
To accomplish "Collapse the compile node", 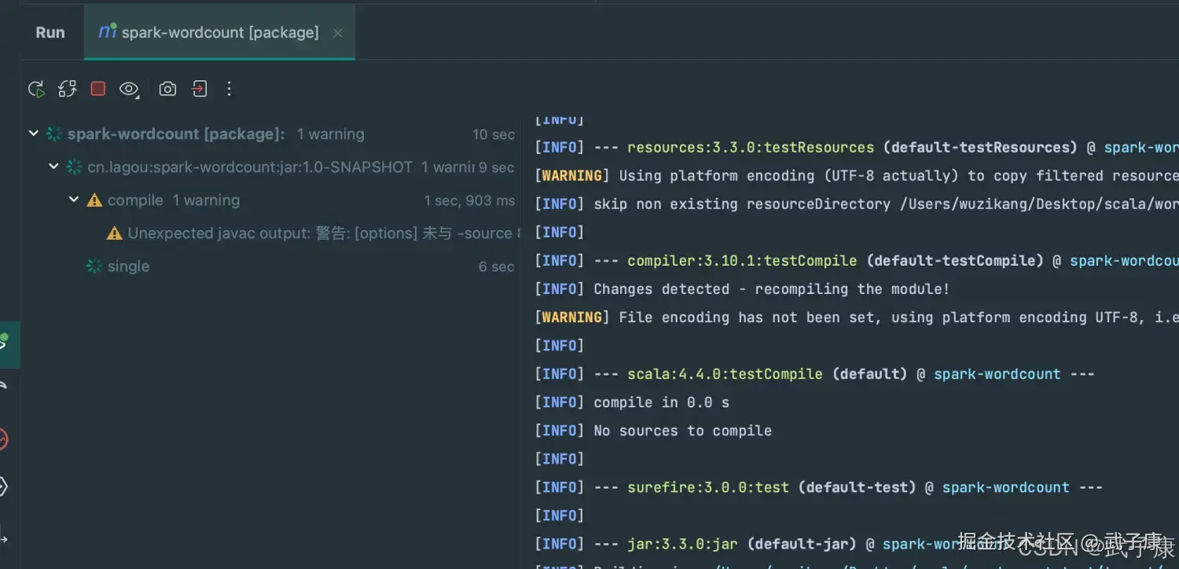I will (x=74, y=200).
